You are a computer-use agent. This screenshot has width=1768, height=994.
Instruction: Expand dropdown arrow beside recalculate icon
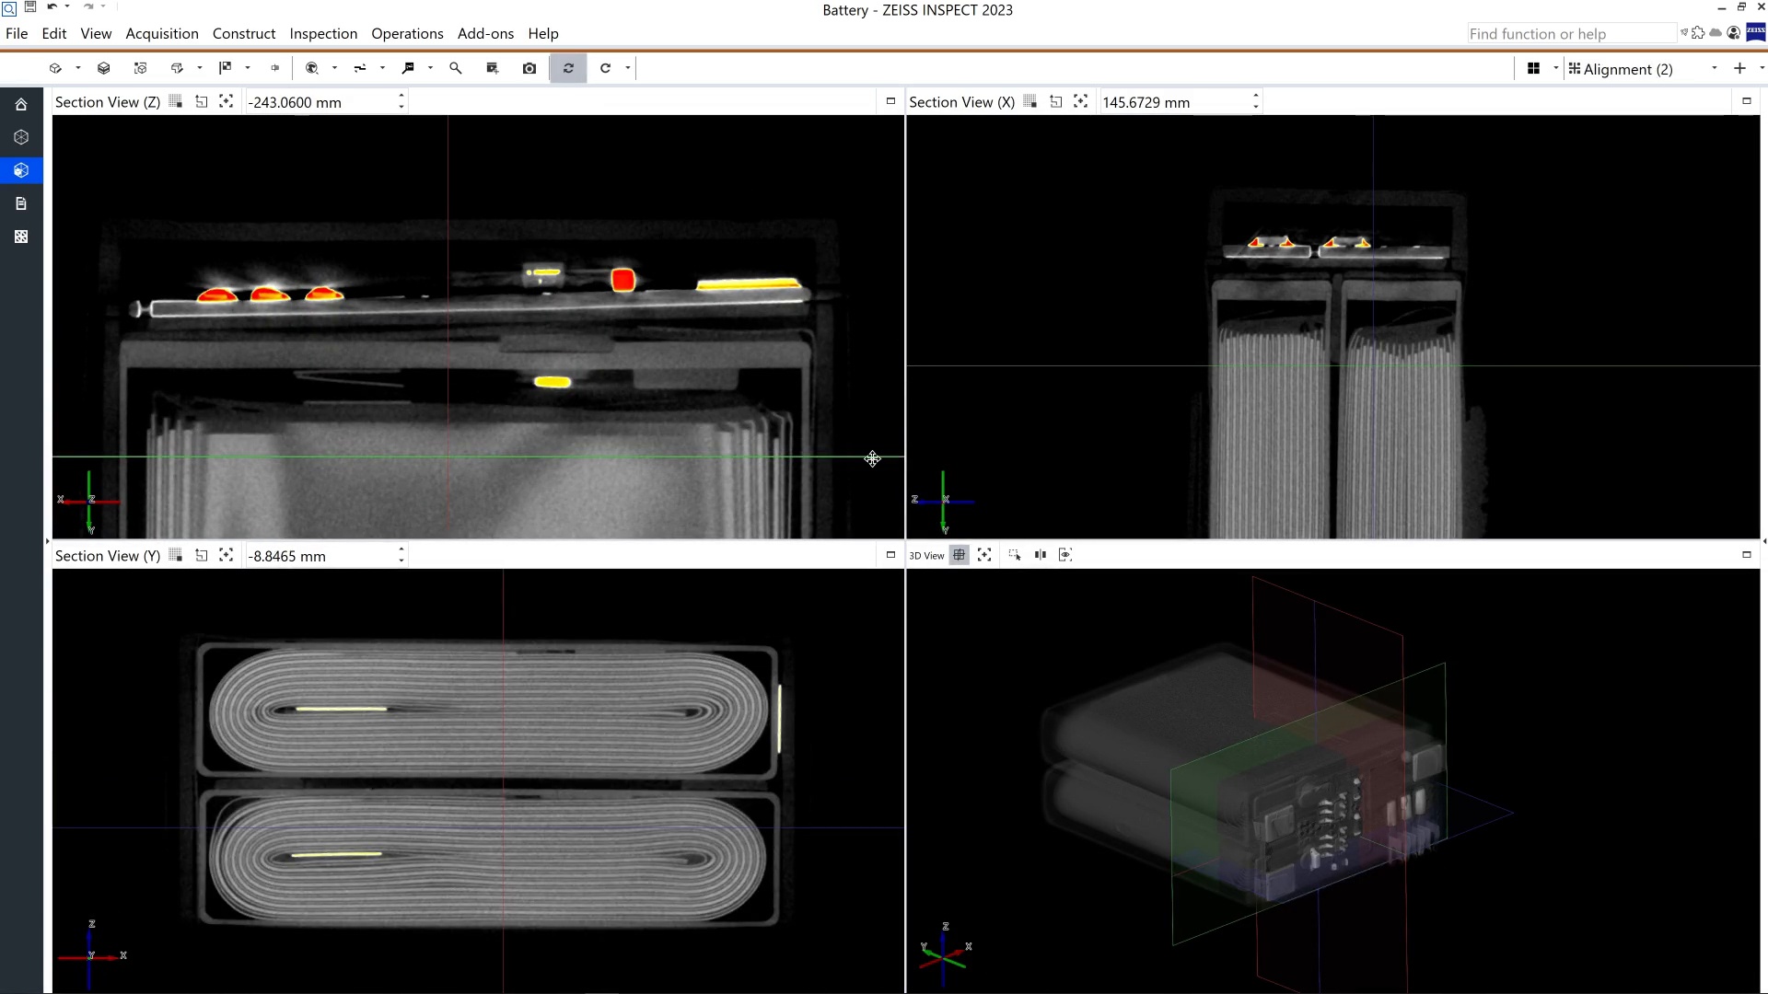coord(628,68)
